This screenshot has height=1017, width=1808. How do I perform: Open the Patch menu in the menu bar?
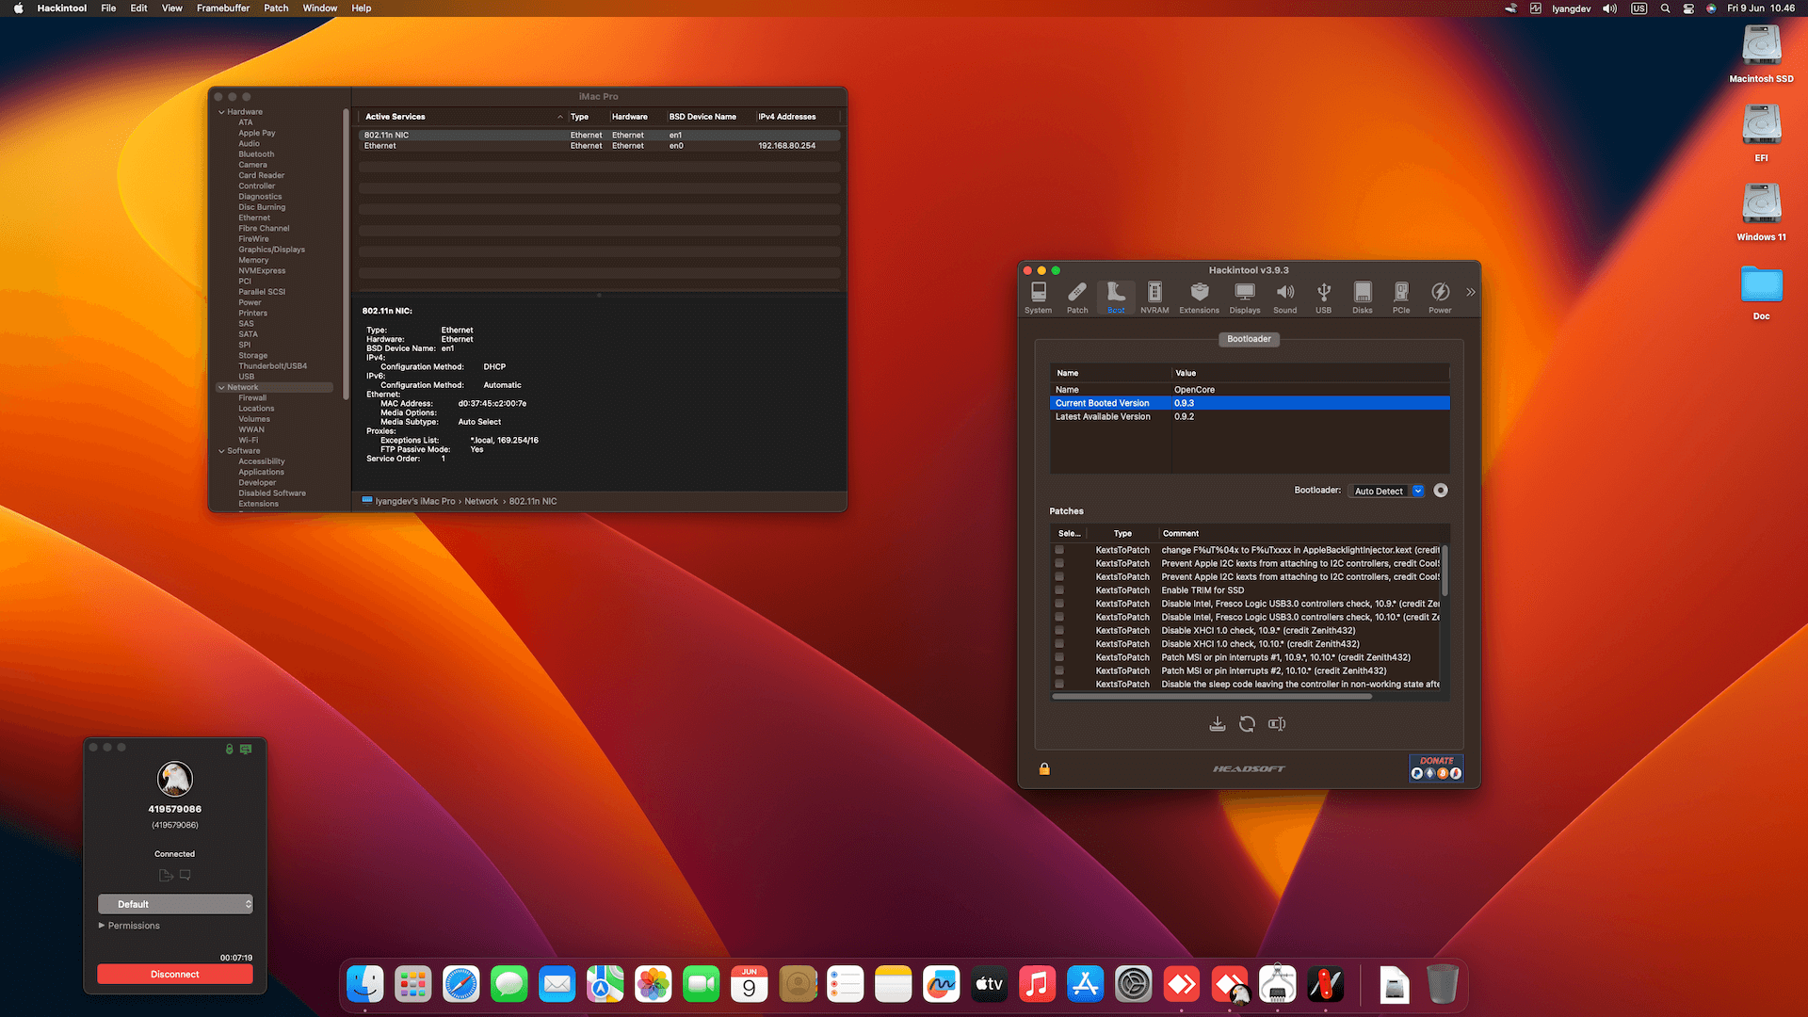coord(275,8)
